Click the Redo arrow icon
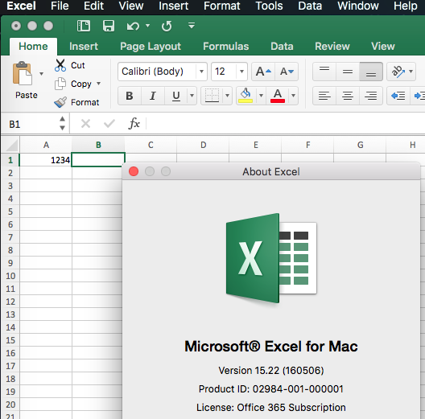The height and width of the screenshot is (419, 425). 167,27
